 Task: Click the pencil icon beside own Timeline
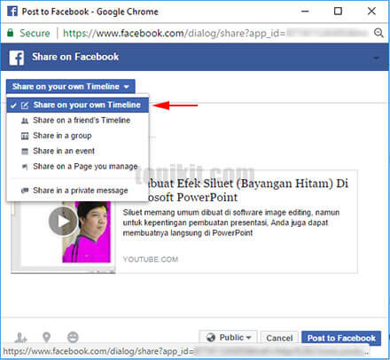pos(25,106)
